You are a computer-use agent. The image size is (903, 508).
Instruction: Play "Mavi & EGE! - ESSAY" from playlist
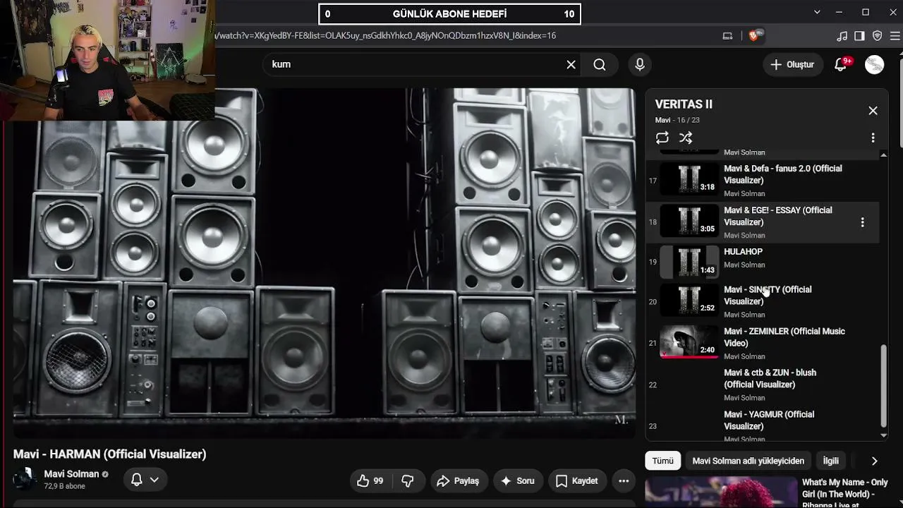(763, 222)
